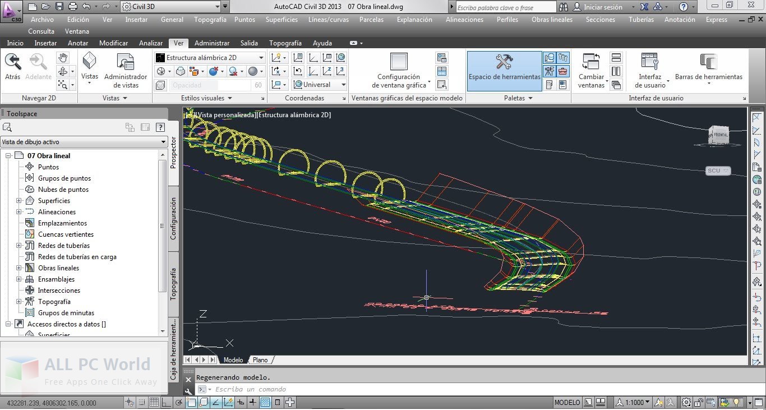
Task: Click the SCU coordinate system button
Action: tap(718, 171)
